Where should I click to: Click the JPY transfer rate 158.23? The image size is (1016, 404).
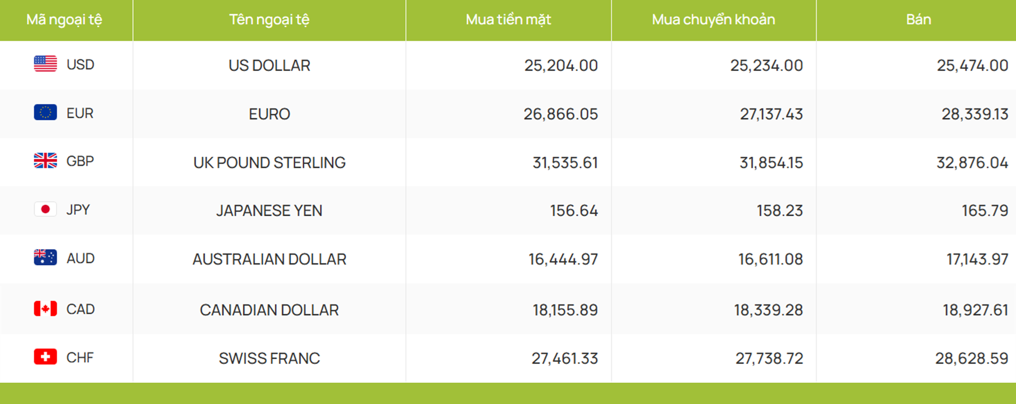click(x=780, y=211)
